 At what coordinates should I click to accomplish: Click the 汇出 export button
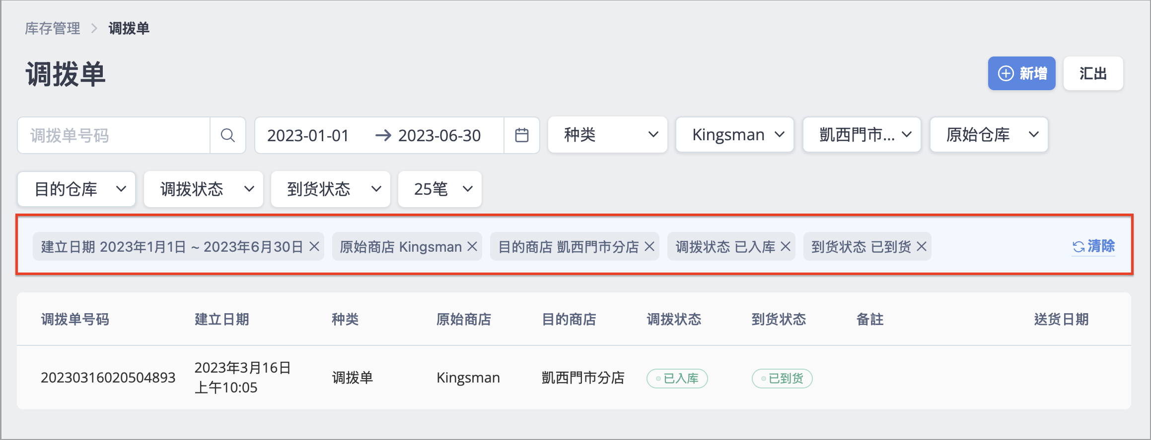coord(1093,73)
